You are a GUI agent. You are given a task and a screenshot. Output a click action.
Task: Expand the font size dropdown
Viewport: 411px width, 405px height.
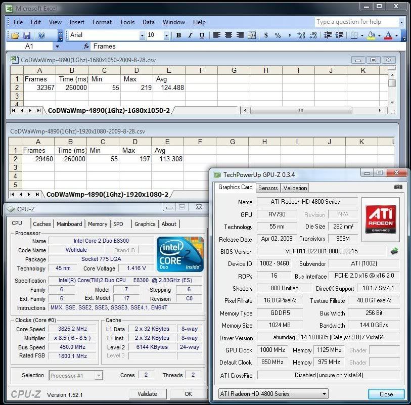point(166,35)
